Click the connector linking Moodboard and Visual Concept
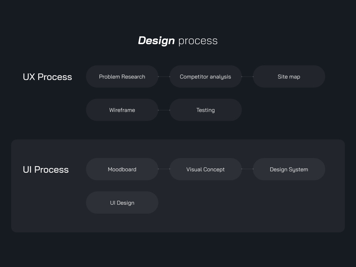Screen dimensions: 356x267 [x=164, y=169]
